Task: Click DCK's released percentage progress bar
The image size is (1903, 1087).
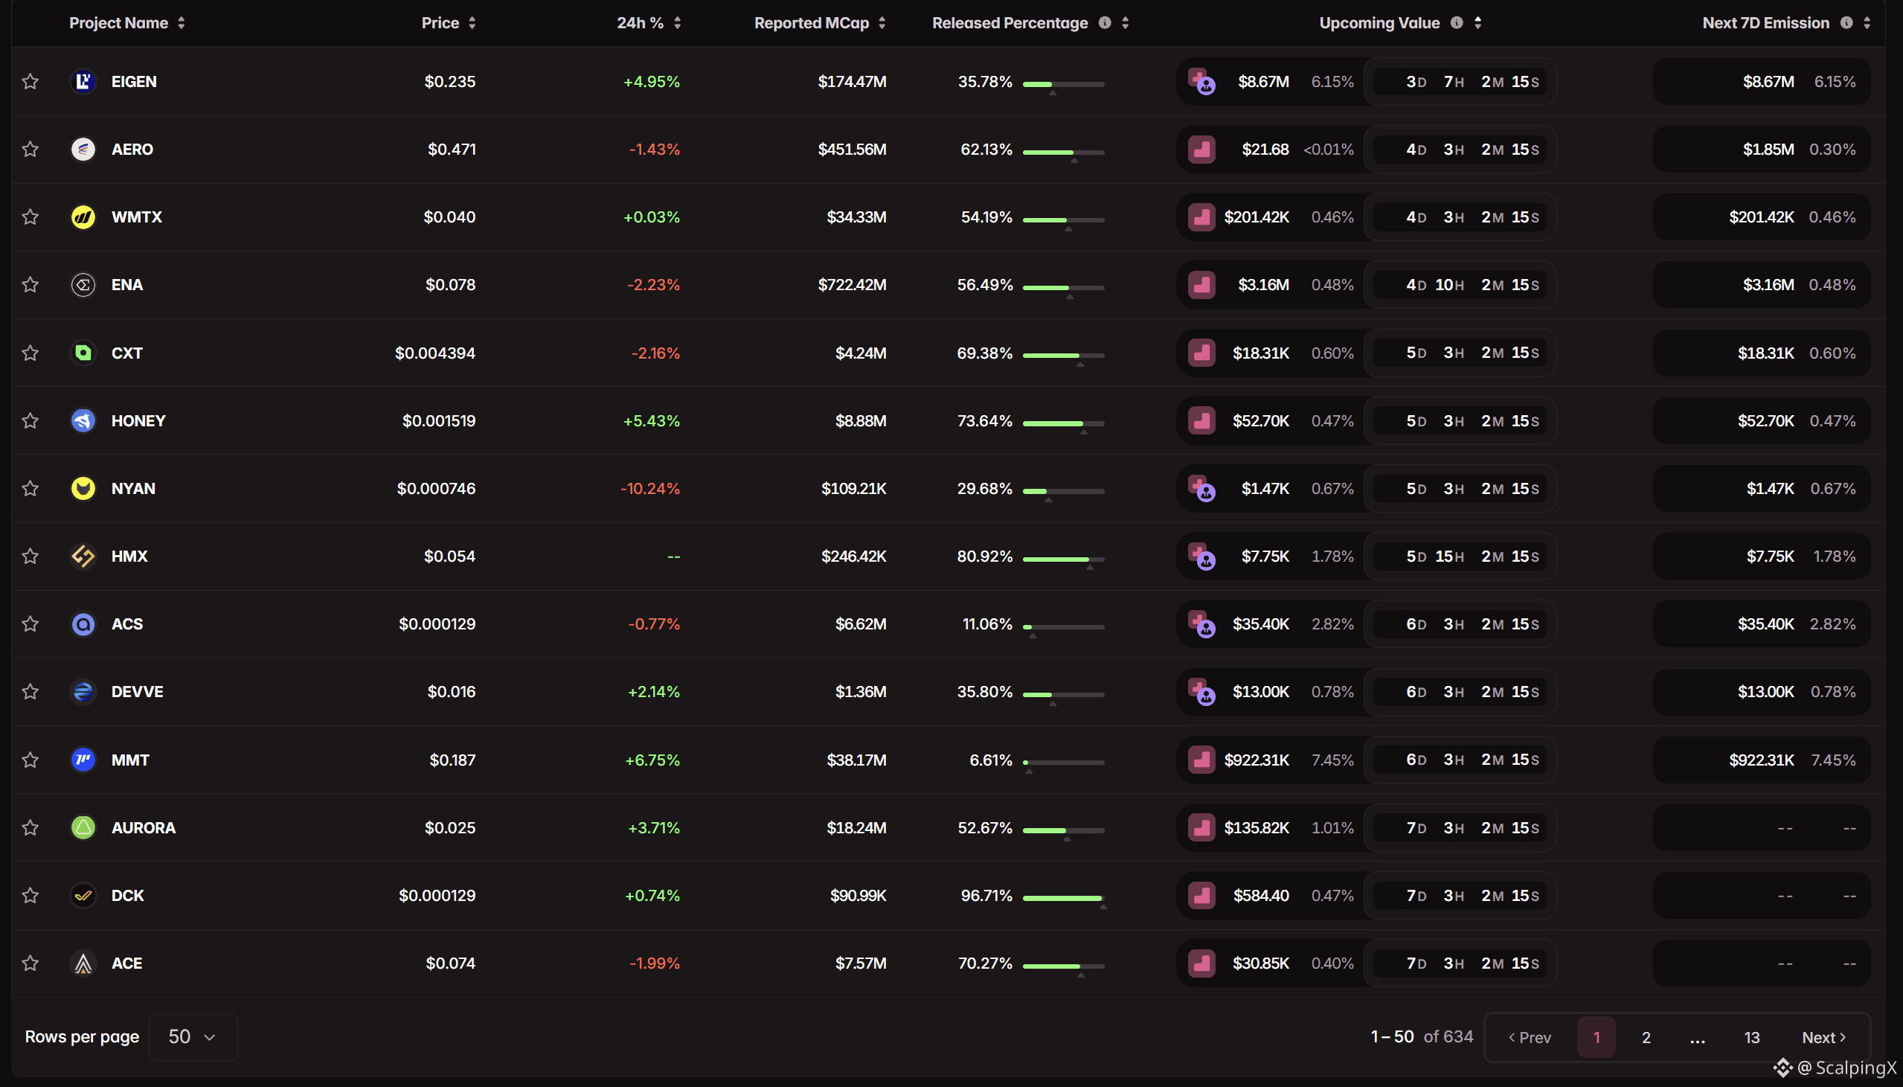Action: point(1063,898)
